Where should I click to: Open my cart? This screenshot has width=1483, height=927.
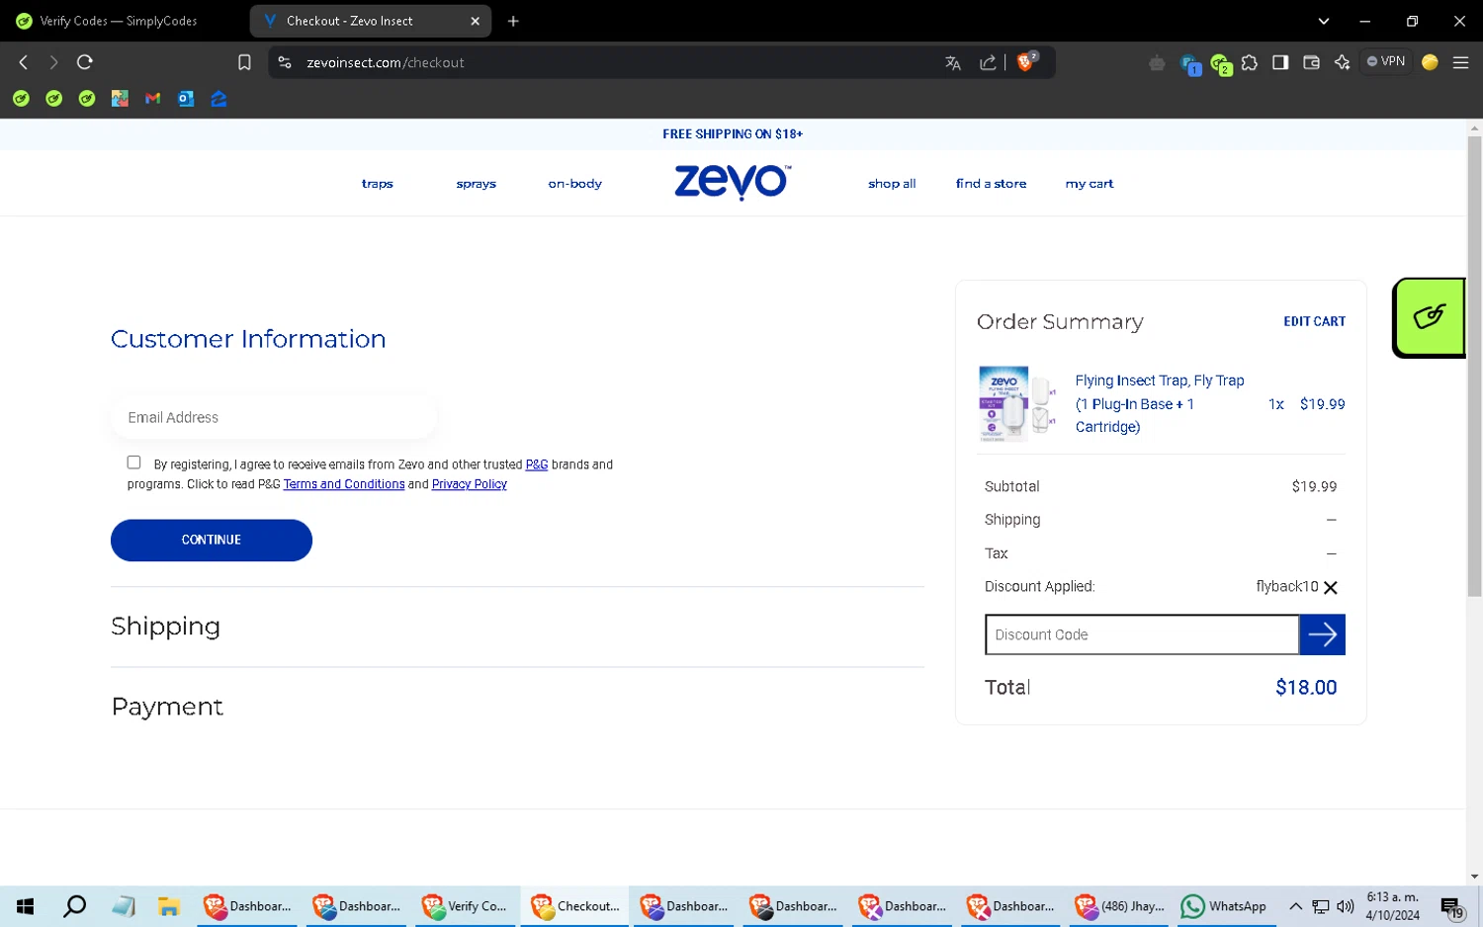[x=1089, y=184]
